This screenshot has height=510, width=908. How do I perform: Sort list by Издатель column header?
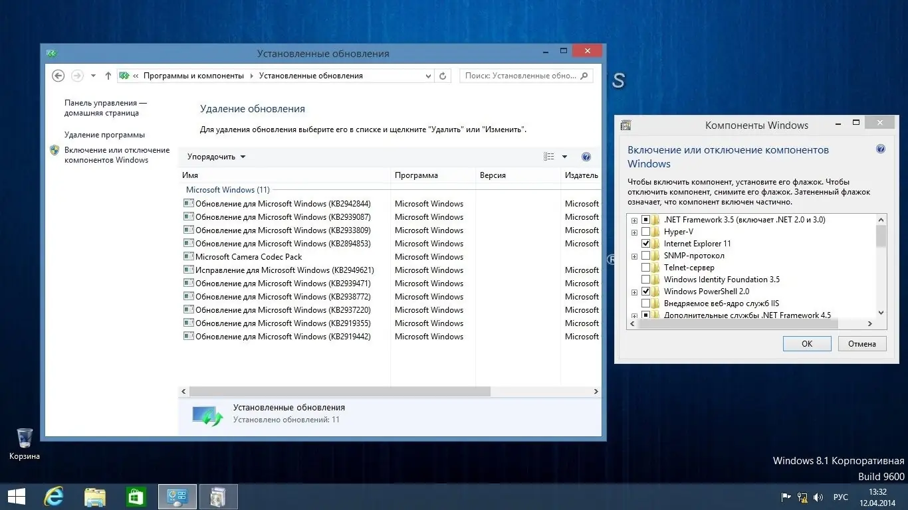click(x=581, y=175)
